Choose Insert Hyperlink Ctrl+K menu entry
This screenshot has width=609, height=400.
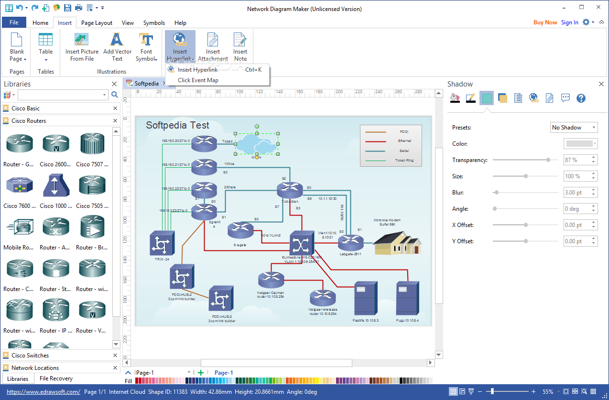[217, 70]
